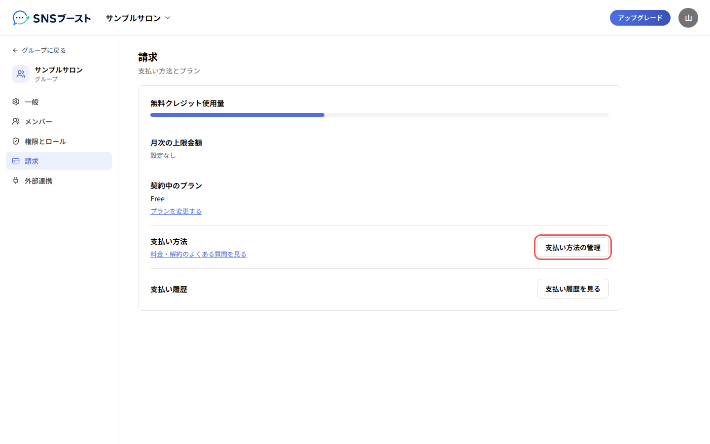This screenshot has width=710, height=444.
Task: Click the 月次の上限金額 label
Action: tap(176, 143)
